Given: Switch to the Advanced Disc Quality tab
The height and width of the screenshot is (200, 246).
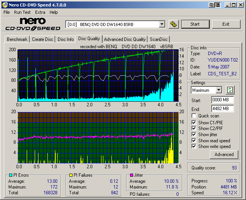Looking at the screenshot, I should coord(125,39).
